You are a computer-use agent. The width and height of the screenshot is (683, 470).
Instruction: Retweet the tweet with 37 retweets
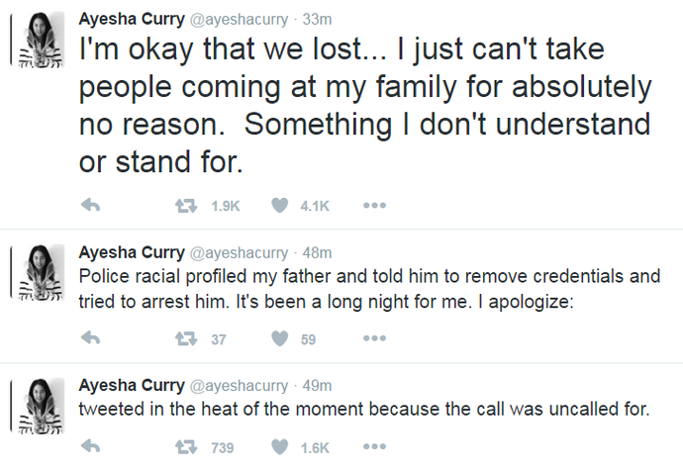[x=183, y=339]
